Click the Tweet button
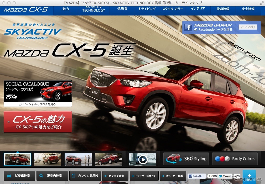Viewport: 265px width, 184px height. coord(225,176)
